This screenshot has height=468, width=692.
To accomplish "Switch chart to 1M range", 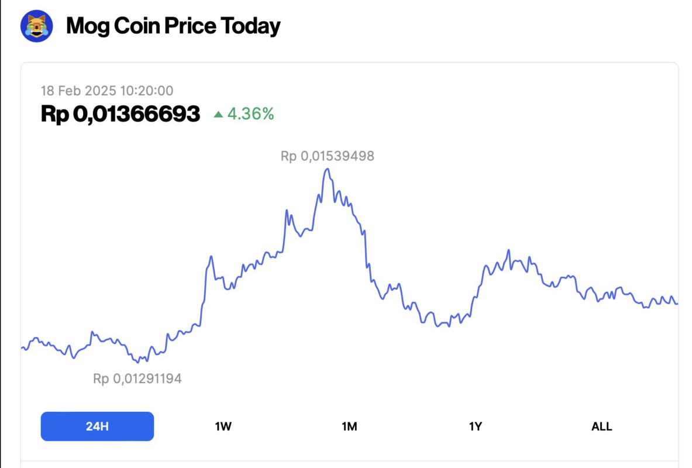I will 349,426.
